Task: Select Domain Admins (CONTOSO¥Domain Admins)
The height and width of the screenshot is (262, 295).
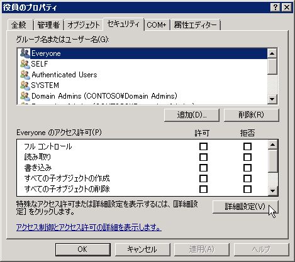Action: tap(142, 96)
